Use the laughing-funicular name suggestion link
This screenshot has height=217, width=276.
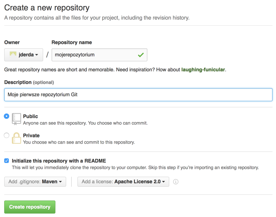(x=203, y=70)
